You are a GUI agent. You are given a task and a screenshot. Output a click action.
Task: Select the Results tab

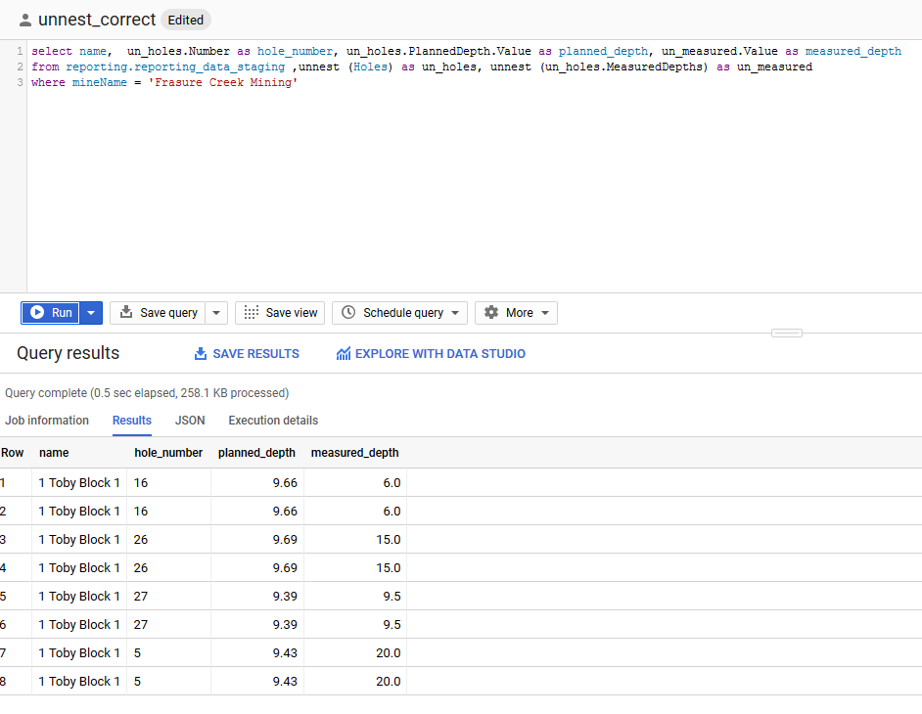132,421
